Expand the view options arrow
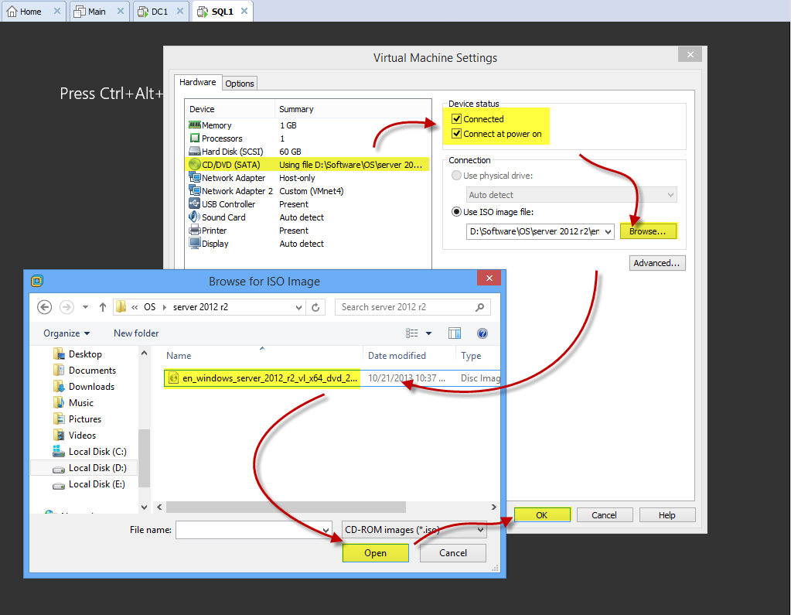 [x=429, y=333]
